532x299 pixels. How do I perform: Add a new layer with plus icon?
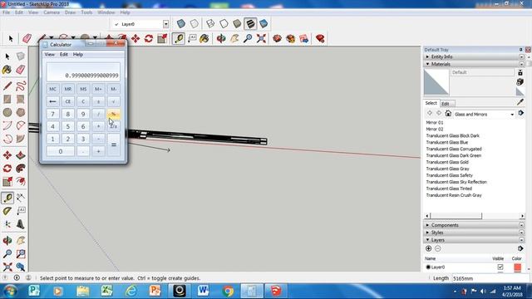click(x=429, y=248)
